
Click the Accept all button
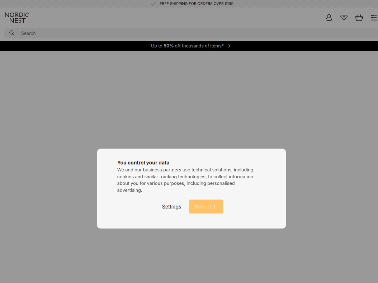coord(206,207)
